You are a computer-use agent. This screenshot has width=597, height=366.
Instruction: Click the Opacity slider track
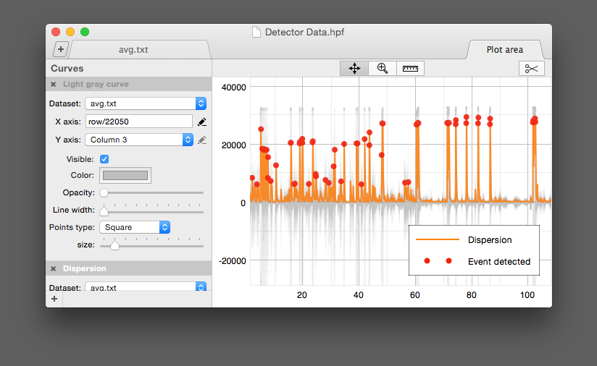152,193
